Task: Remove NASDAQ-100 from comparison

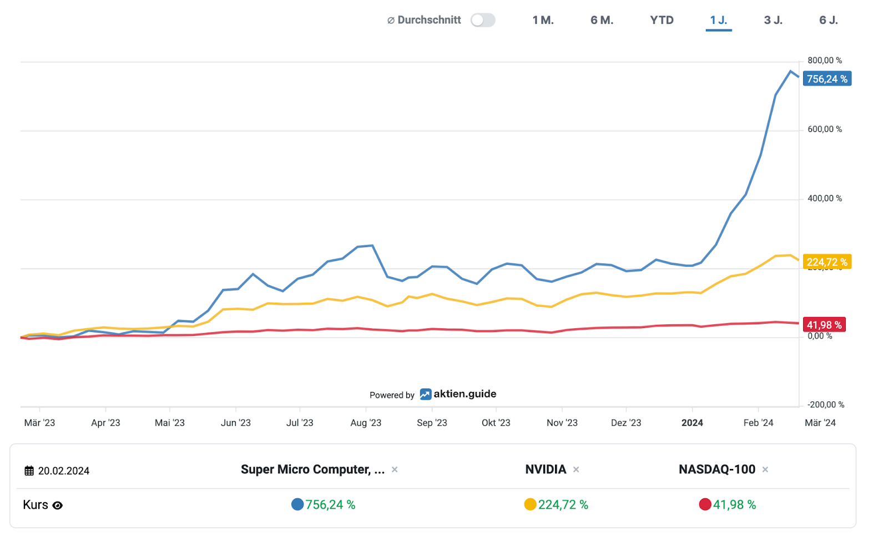Action: point(765,469)
